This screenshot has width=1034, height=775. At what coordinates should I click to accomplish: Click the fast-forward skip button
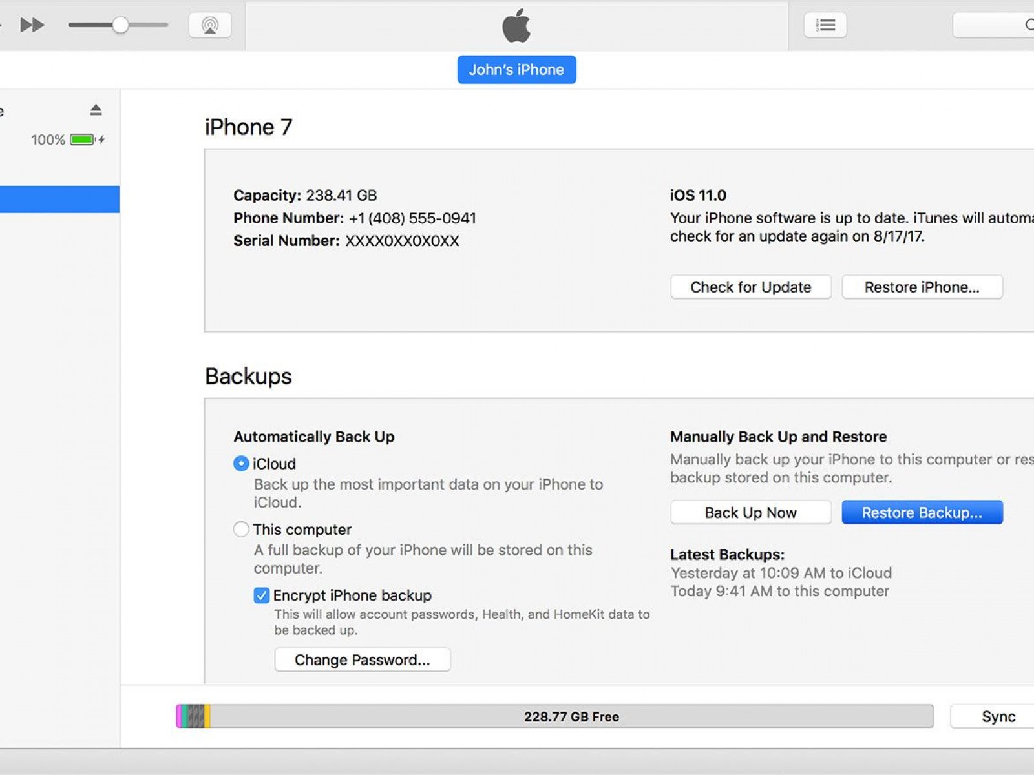(x=32, y=25)
